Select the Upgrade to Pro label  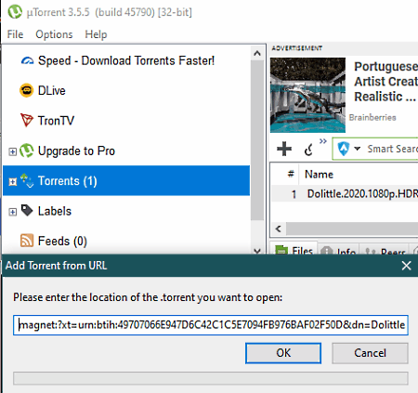(x=76, y=151)
